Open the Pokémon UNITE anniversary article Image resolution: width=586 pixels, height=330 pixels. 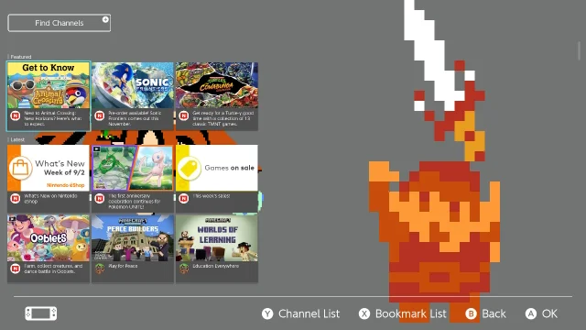(133, 179)
